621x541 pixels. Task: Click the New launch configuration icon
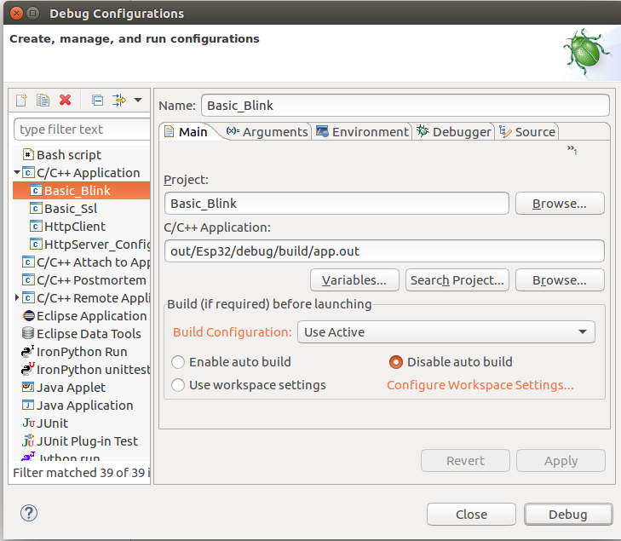[x=22, y=101]
